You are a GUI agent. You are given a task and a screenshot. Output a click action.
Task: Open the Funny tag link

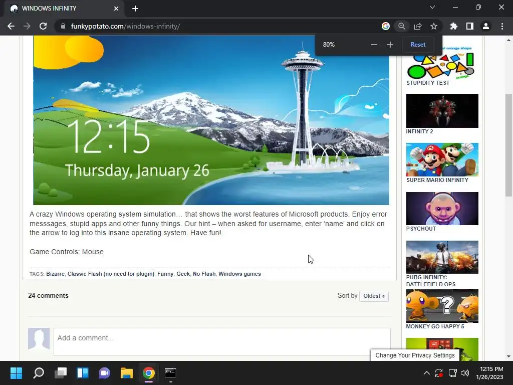[x=165, y=274]
